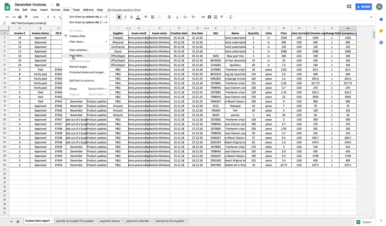Open text color picker
Image resolution: width=386 pixels, height=226 pixels.
138,17
